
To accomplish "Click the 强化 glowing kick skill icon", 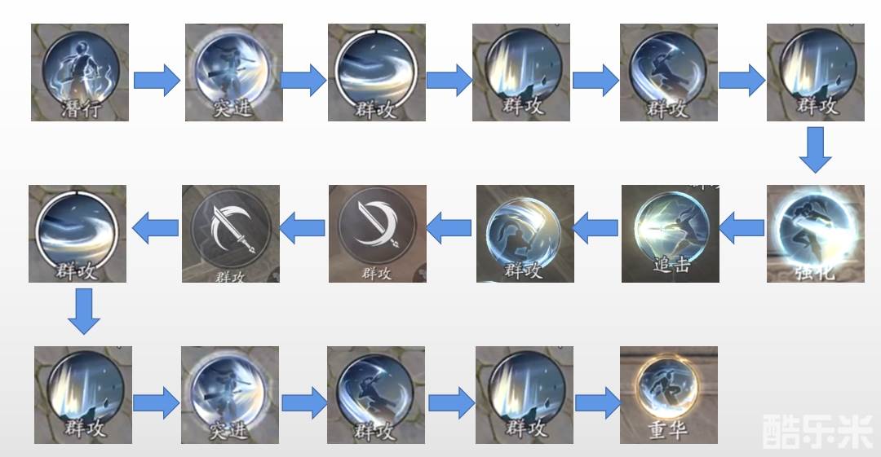I will pyautogui.click(x=815, y=234).
